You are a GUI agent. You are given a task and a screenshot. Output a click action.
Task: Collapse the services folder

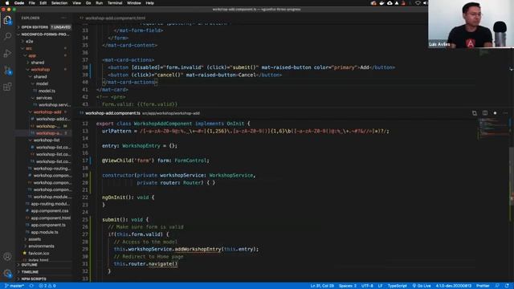43,98
